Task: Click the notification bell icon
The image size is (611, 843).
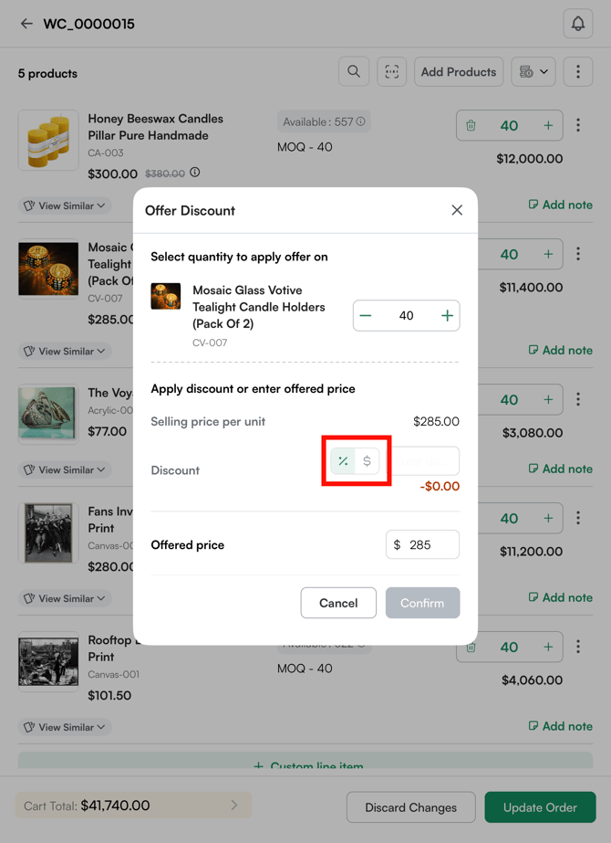Action: pyautogui.click(x=578, y=24)
